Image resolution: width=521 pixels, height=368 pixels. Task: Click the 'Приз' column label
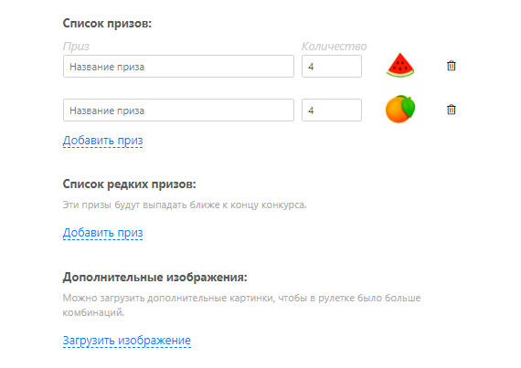[x=76, y=47]
